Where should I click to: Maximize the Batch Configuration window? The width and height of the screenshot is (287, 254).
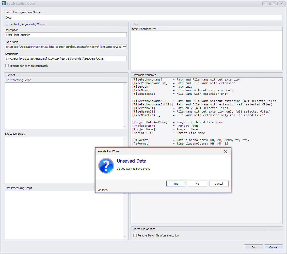pyautogui.click(x=274, y=4)
